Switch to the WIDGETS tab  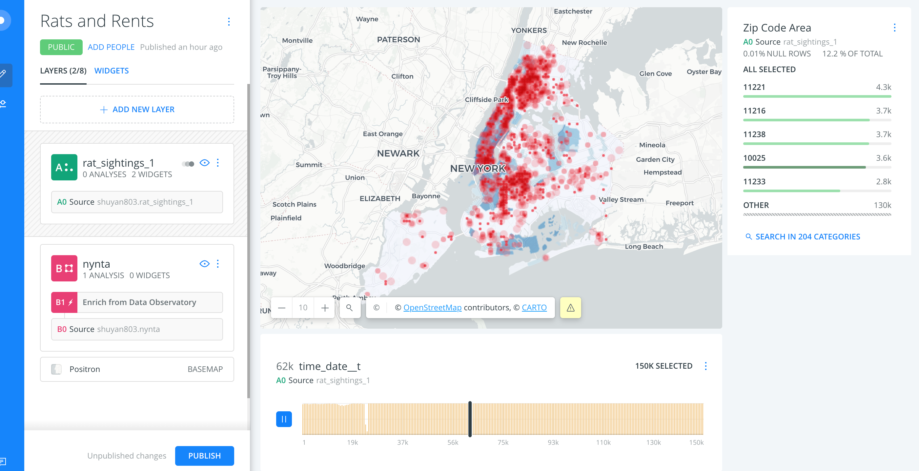click(111, 71)
